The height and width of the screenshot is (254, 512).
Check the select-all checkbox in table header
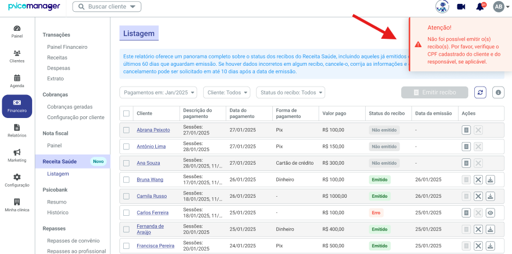(127, 114)
